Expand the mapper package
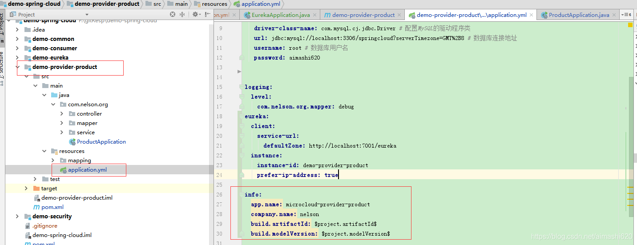The height and width of the screenshot is (245, 637). click(62, 123)
